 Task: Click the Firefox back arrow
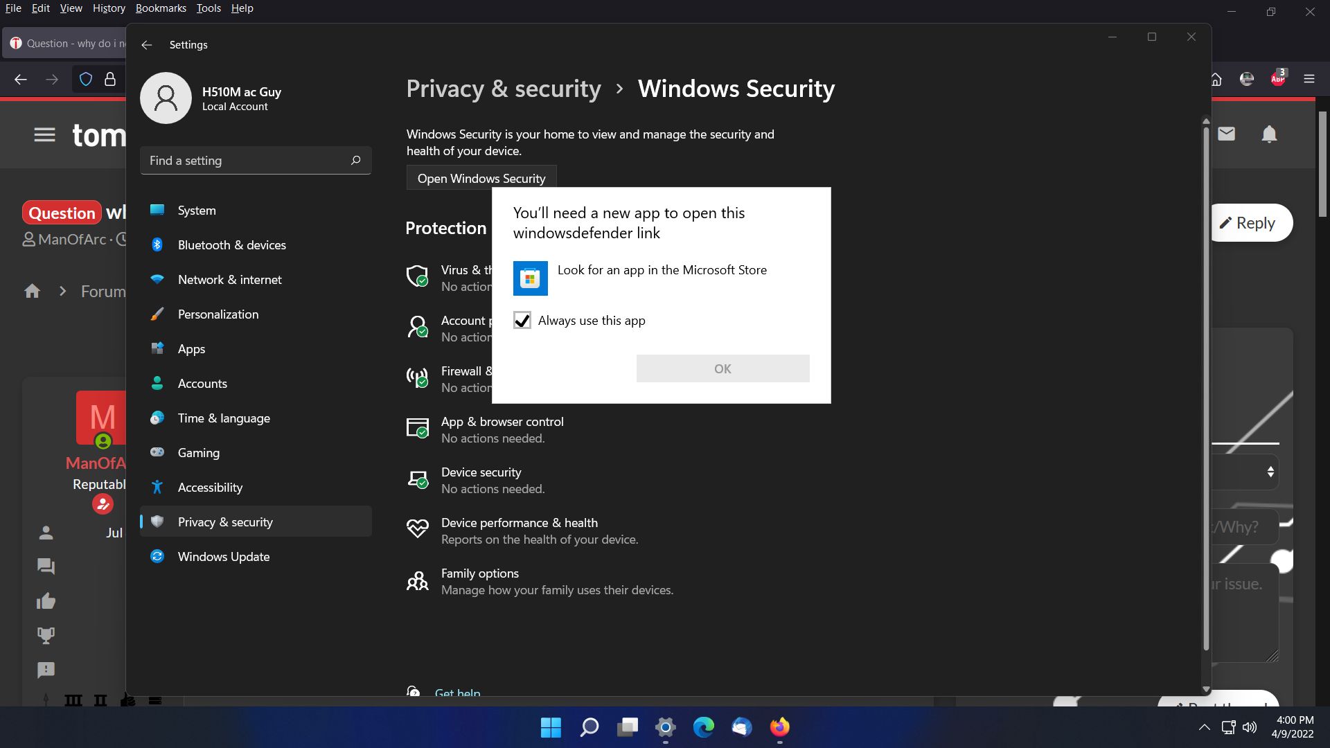[x=21, y=79]
